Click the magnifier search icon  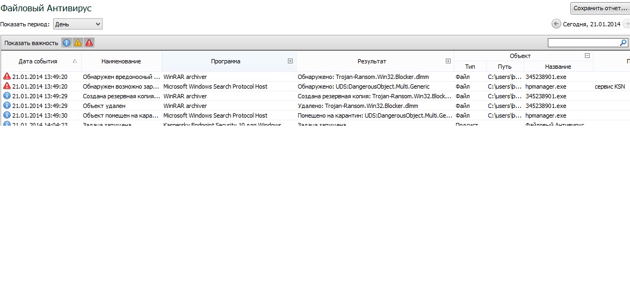623,42
